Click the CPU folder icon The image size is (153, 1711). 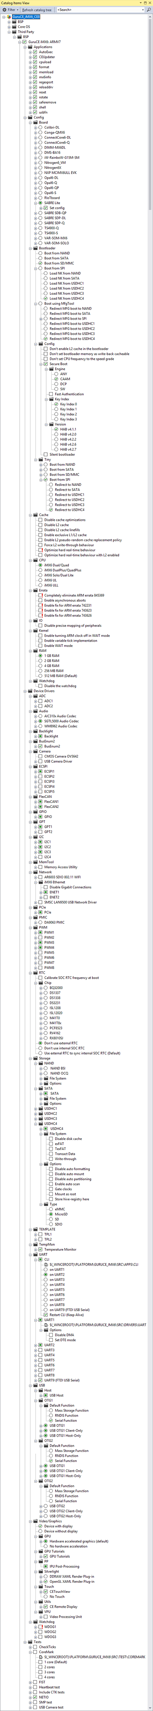[x=36, y=560]
